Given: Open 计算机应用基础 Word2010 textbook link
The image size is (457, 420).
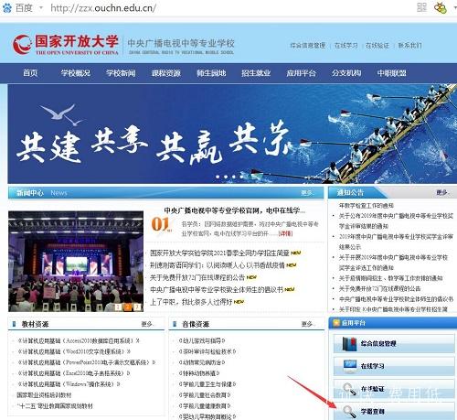Looking at the screenshot, I should [74, 351].
